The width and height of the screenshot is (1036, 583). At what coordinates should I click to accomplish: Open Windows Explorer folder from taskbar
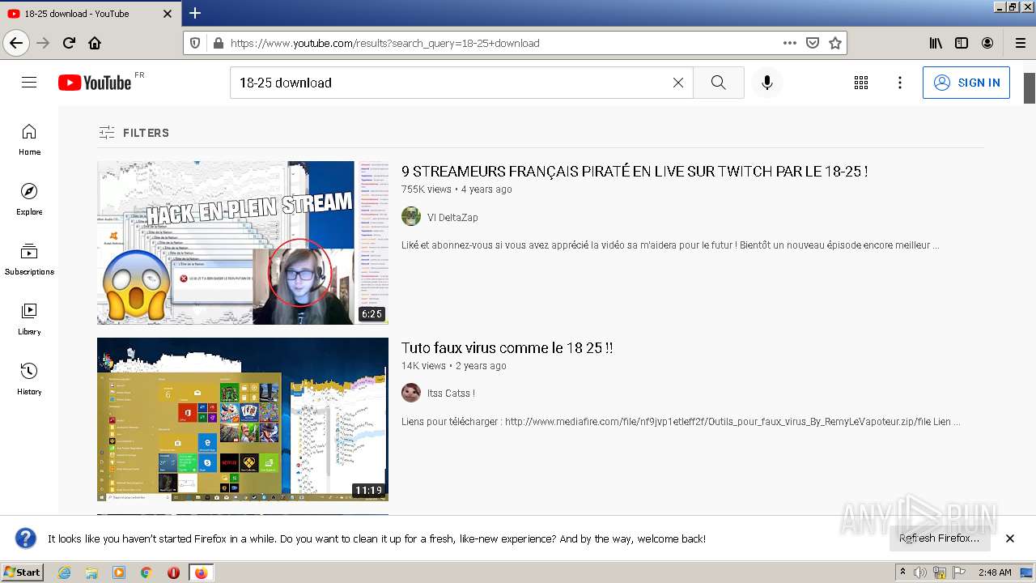point(91,572)
